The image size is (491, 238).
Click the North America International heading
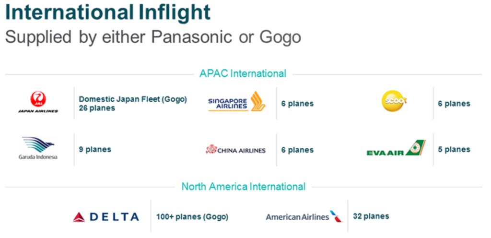pos(243,187)
